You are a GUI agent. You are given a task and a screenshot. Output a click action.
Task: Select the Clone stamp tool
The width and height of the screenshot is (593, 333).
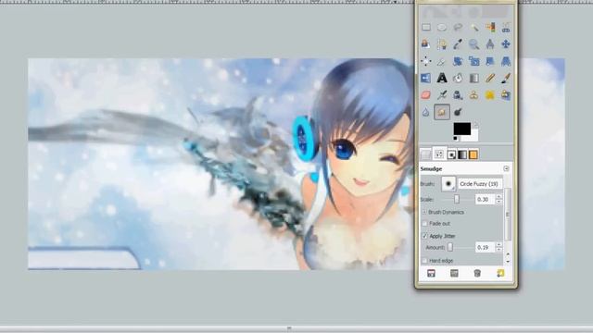click(x=473, y=94)
